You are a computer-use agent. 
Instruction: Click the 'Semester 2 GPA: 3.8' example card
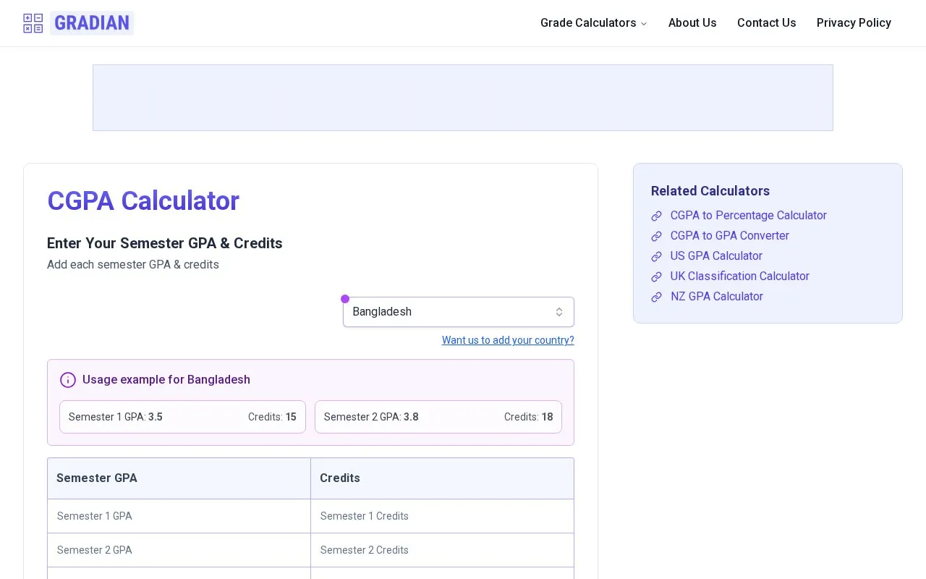coord(438,417)
